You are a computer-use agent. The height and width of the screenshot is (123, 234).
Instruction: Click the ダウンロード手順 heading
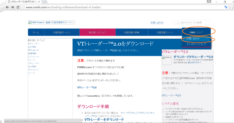point(93,106)
